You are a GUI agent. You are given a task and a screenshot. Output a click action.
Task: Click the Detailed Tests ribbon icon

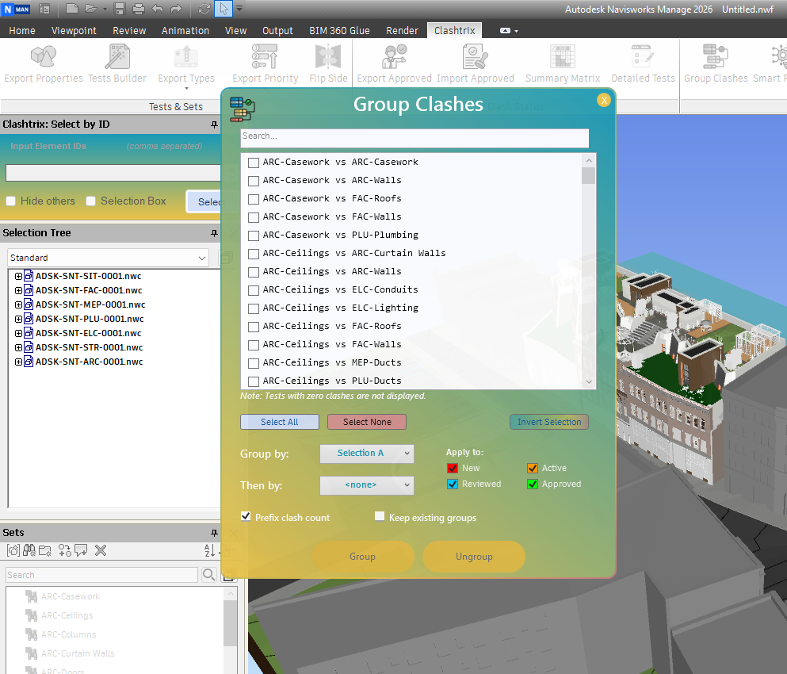(642, 58)
